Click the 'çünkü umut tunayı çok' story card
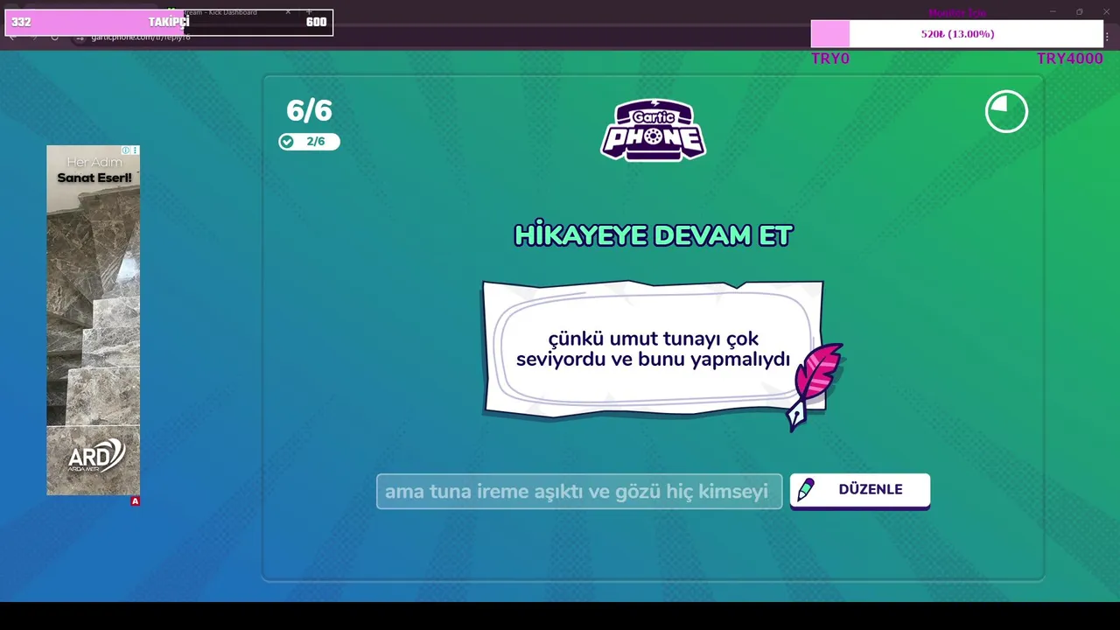The height and width of the screenshot is (630, 1120). pos(653,348)
